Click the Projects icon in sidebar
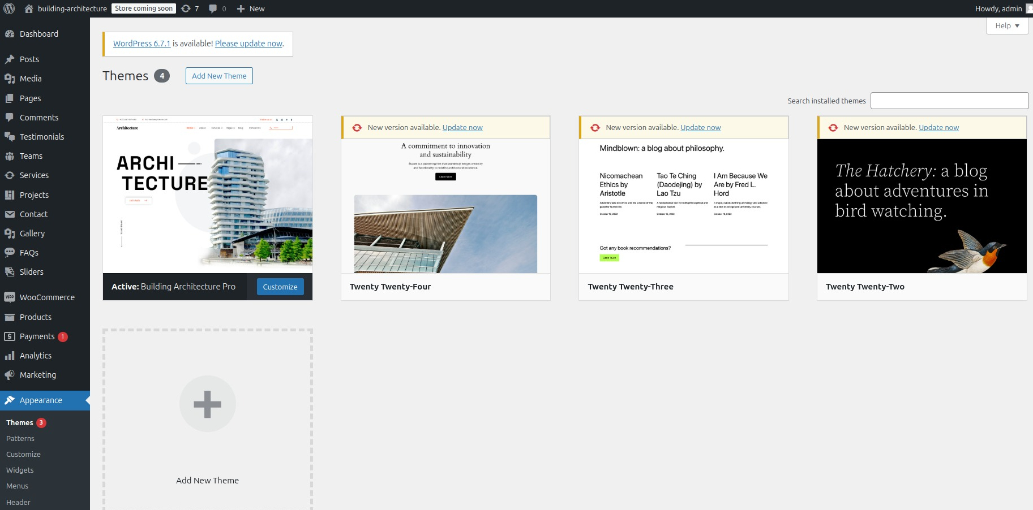The image size is (1033, 510). [x=10, y=195]
